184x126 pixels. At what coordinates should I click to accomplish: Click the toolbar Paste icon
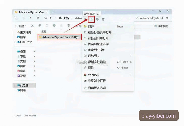[x=47, y=25]
